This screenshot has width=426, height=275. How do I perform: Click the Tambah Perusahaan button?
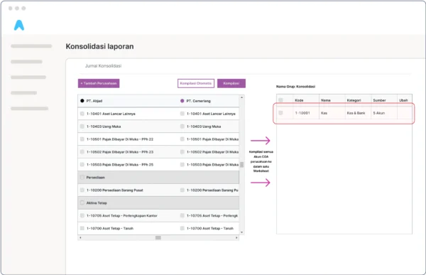tap(99, 83)
